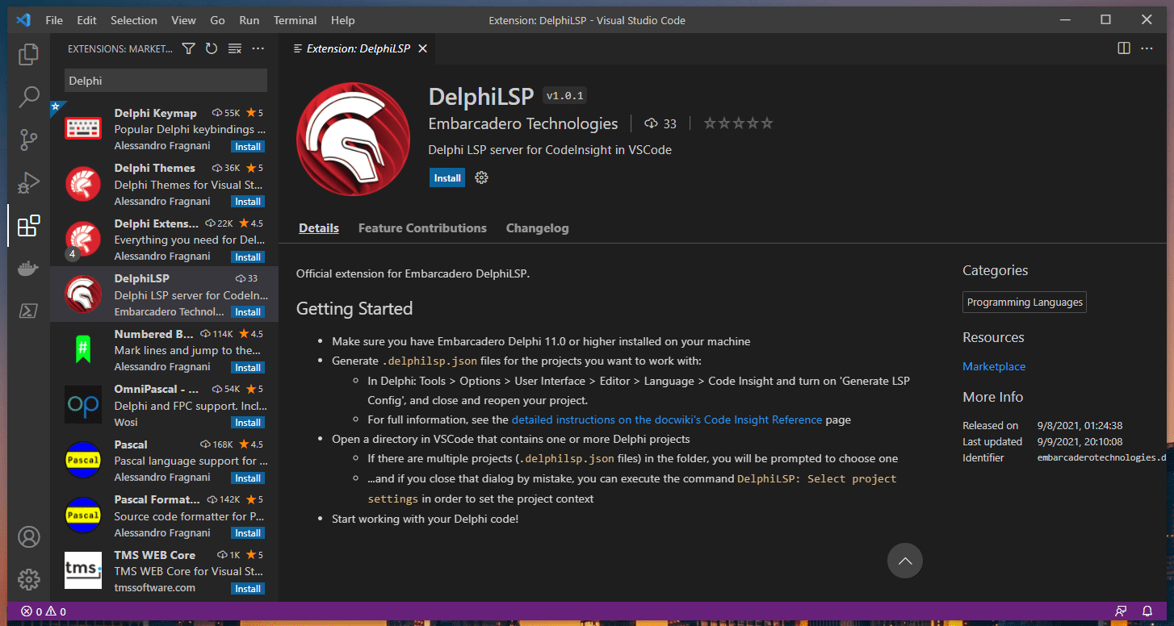Clear extensions search results icon
Screen dimensions: 1174x626
(x=235, y=48)
